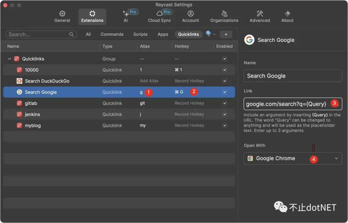
Task: Click the plus button to add new
Action: click(226, 34)
